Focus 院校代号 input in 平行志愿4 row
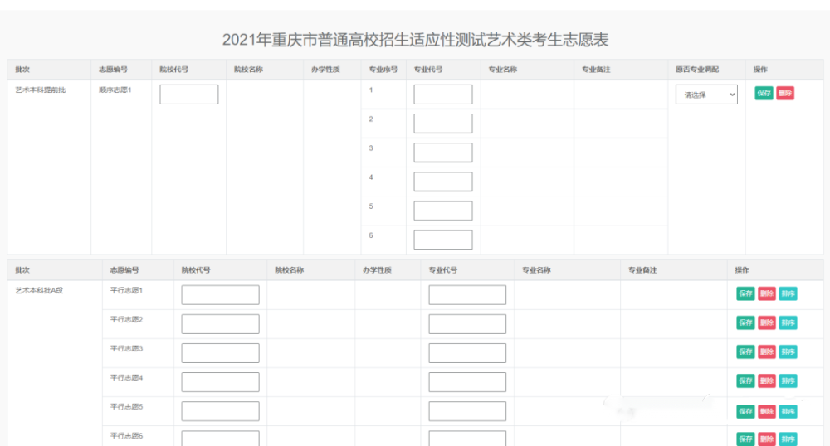This screenshot has width=830, height=446. point(220,382)
